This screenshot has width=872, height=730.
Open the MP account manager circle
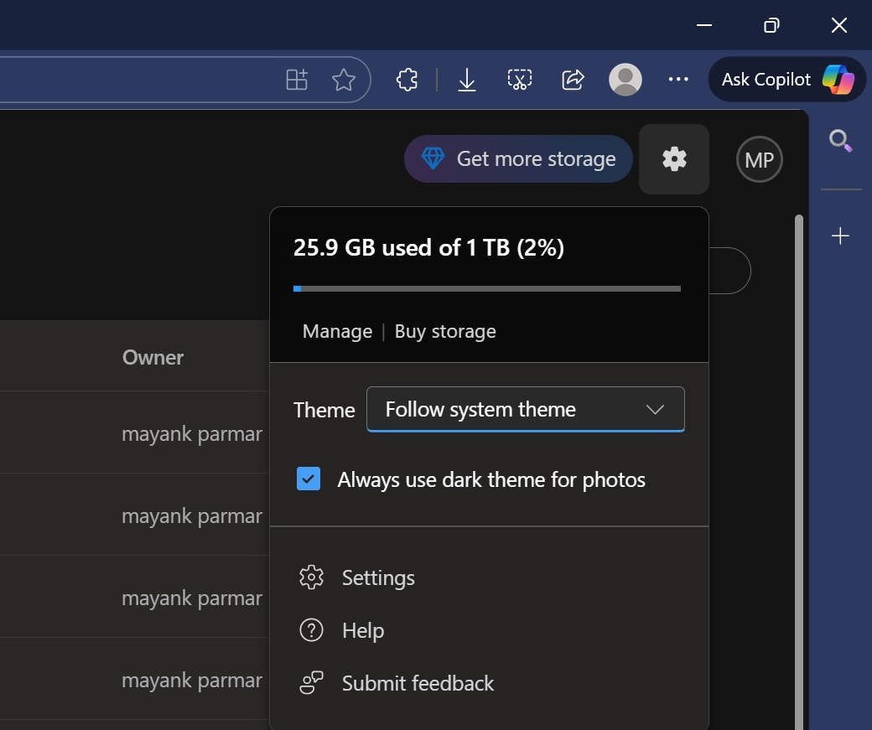pyautogui.click(x=759, y=159)
